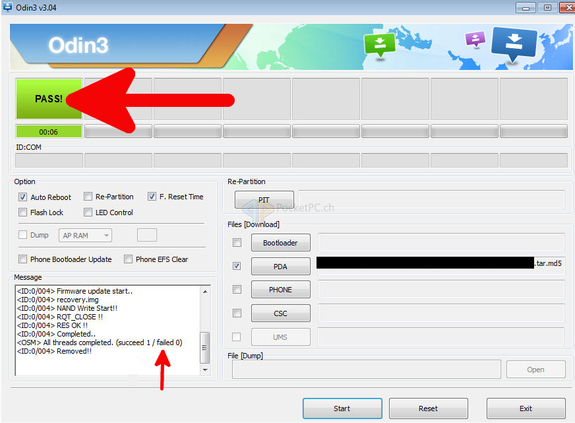The height and width of the screenshot is (423, 575).
Task: Click the PIT file path field
Action: pyautogui.click(x=431, y=199)
